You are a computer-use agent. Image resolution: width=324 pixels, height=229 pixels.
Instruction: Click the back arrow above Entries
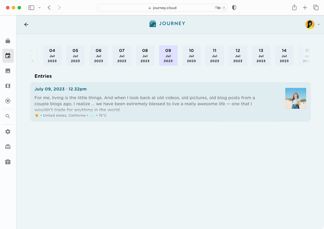tap(26, 24)
